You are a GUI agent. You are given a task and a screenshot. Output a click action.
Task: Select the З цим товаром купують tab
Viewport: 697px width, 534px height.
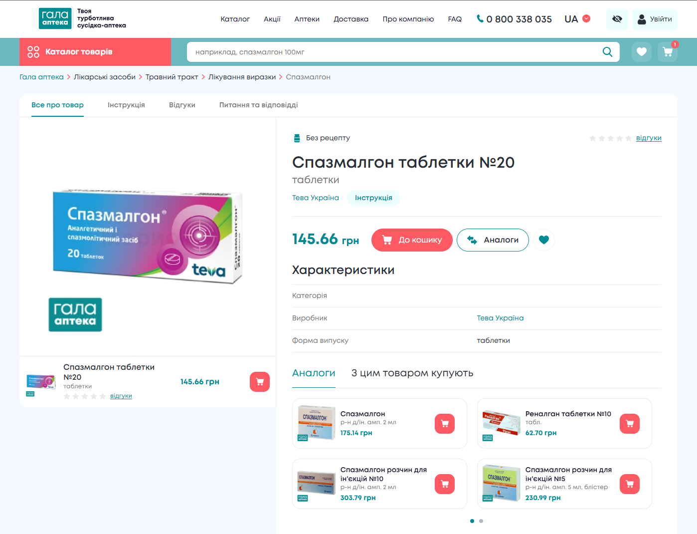pos(412,373)
